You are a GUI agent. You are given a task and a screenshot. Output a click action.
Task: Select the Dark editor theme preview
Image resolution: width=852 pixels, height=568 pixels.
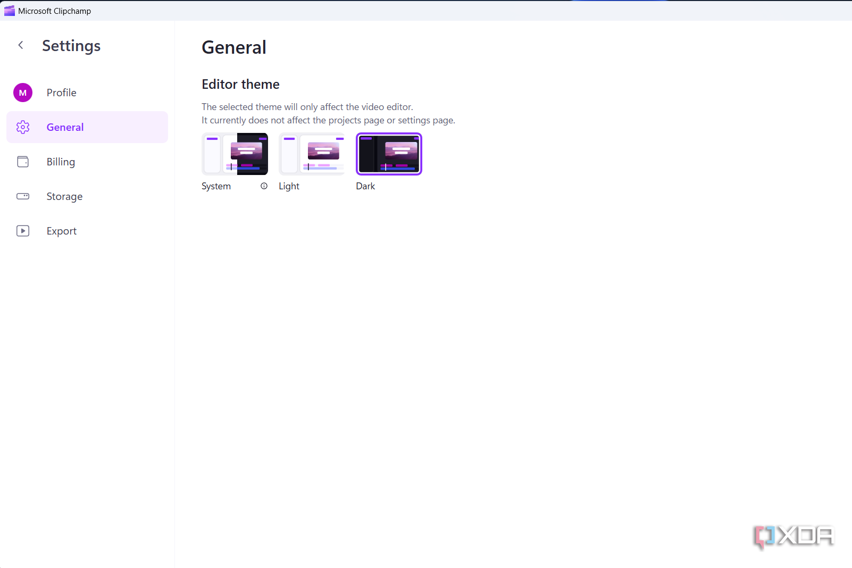point(389,154)
